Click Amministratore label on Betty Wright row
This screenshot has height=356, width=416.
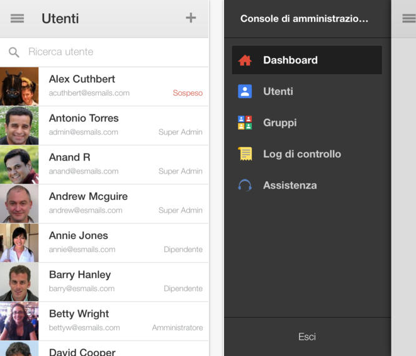click(177, 328)
